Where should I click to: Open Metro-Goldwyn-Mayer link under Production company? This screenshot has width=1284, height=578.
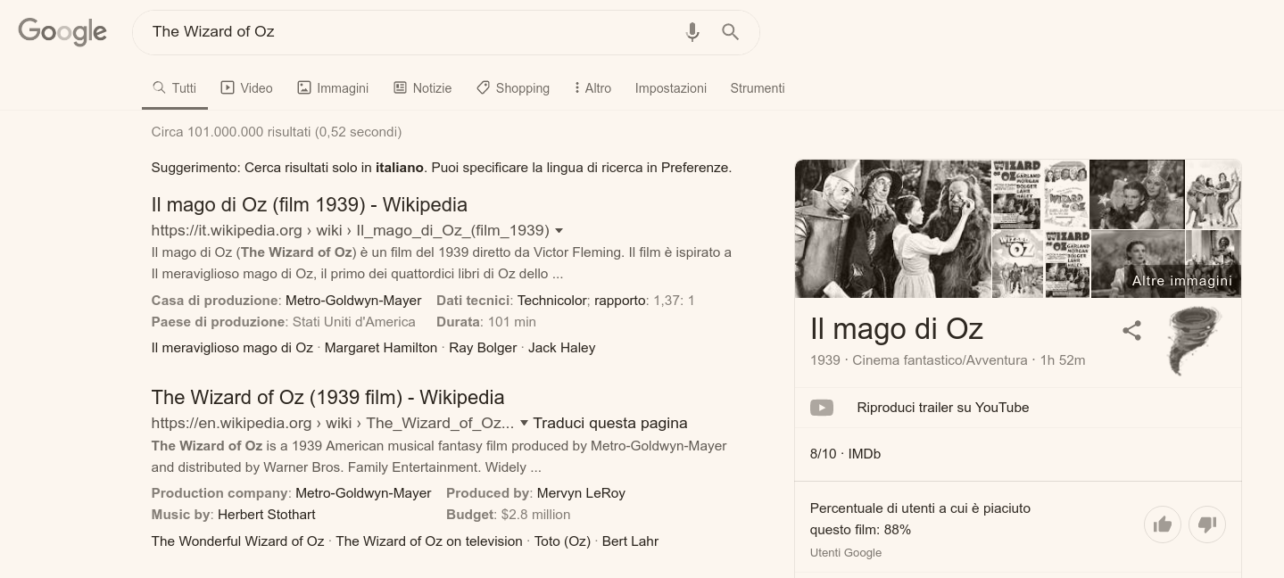[x=363, y=493]
